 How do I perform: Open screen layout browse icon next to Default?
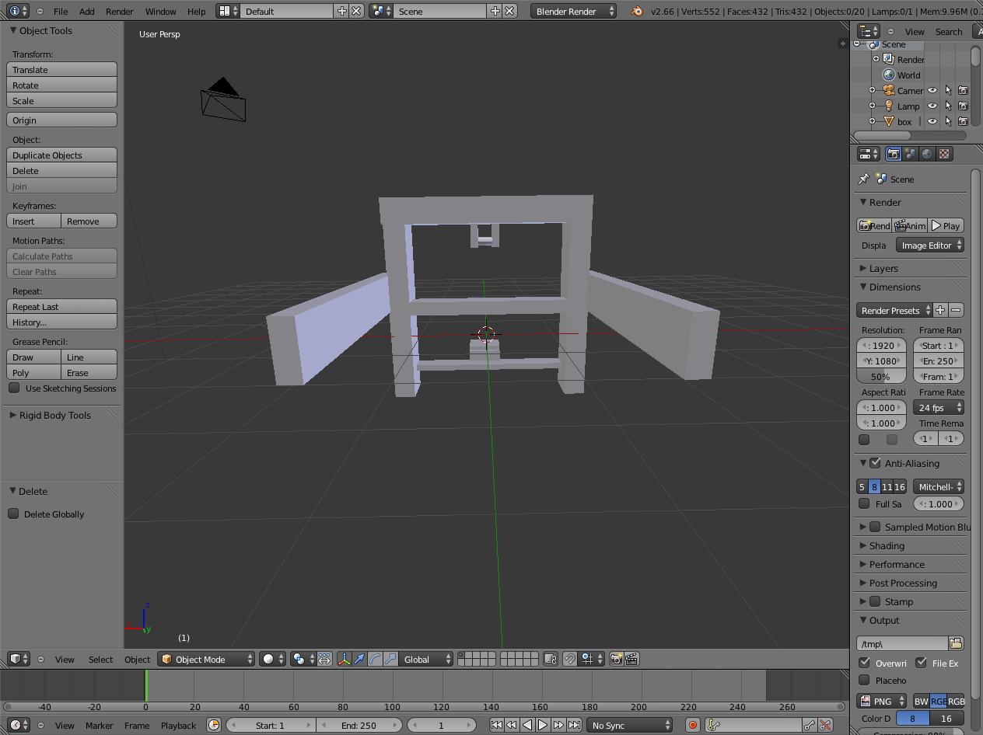click(x=227, y=11)
